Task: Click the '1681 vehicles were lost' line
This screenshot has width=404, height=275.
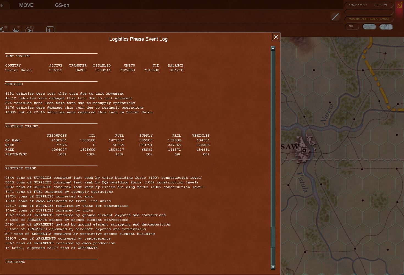Action: pos(65,94)
